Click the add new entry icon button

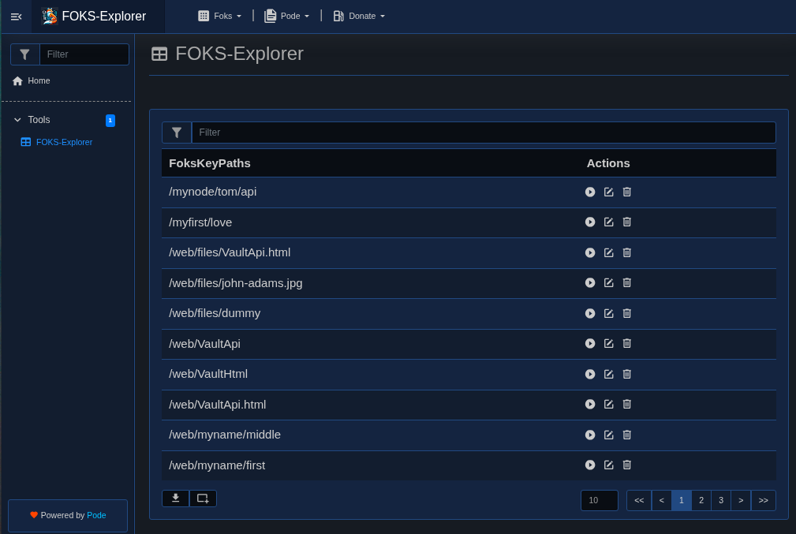pos(203,499)
